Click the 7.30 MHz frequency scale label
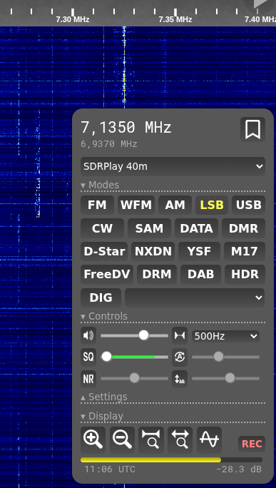The width and height of the screenshot is (276, 488). [x=73, y=19]
